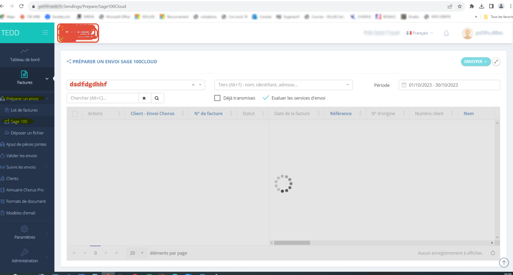Image resolution: width=513 pixels, height=275 pixels.
Task: Clear the dsdfdgdhhf selection
Action: tap(193, 85)
